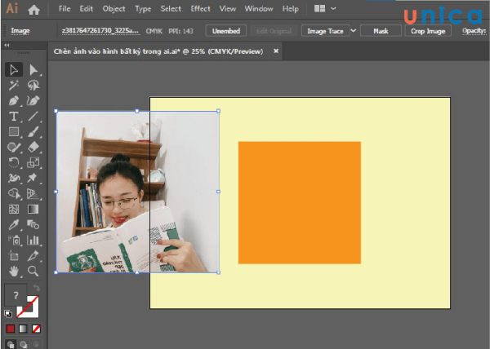Viewport: 490px width, 349px height.
Task: Reset to default fill and stroke
Action: 8,312
